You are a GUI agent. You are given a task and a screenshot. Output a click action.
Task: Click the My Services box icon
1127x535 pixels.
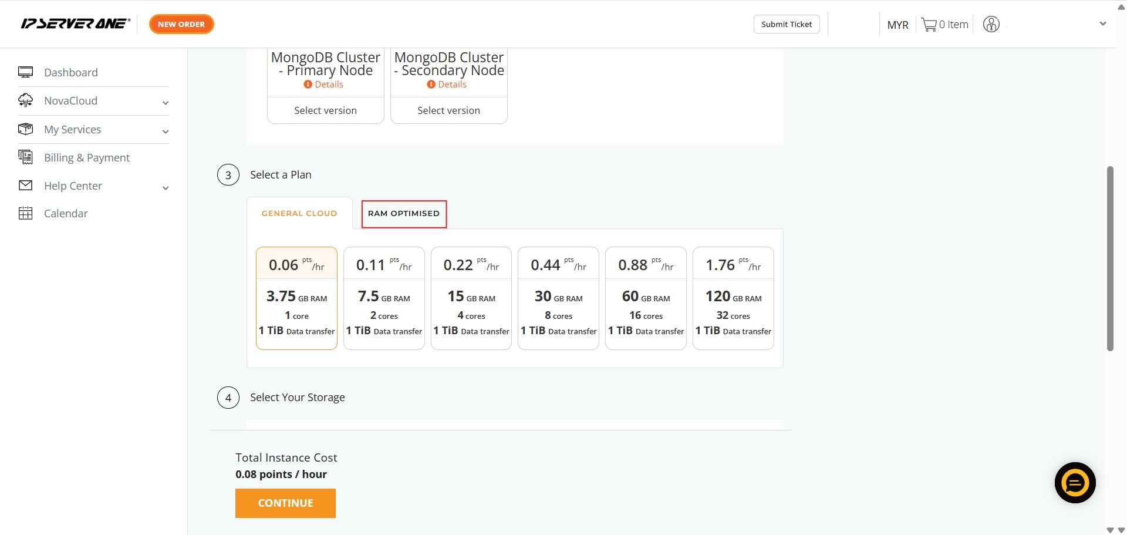click(25, 129)
